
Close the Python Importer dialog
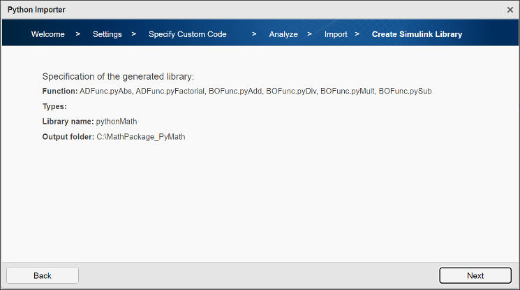click(x=510, y=9)
